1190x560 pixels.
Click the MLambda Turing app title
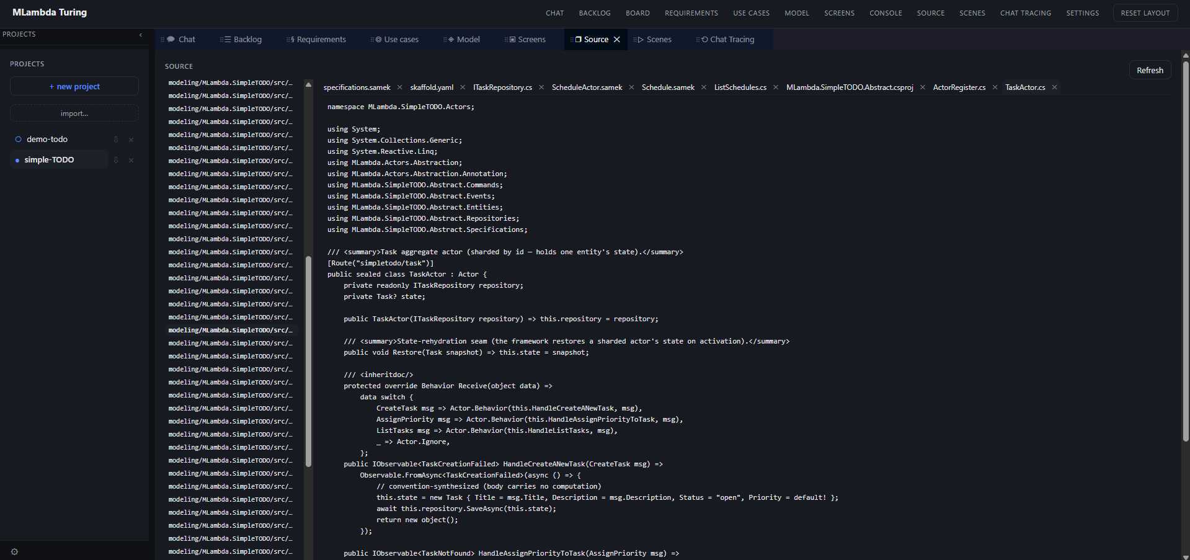coord(50,12)
